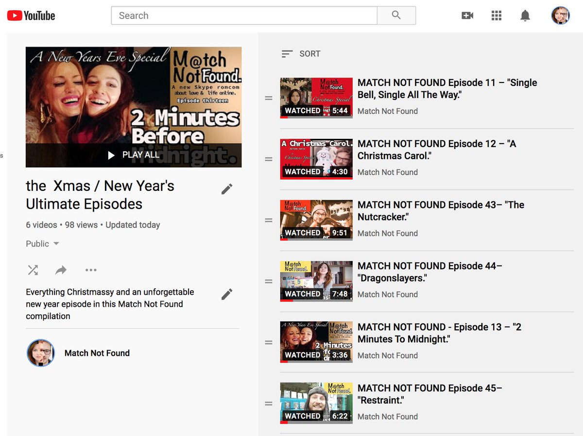
Task: Click the Episode 13 thumbnail (3:36)
Action: coord(316,343)
